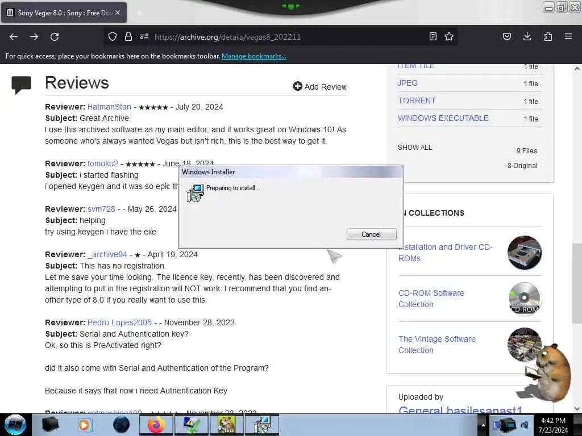This screenshot has height=436, width=582.
Task: Open CD-ROM Software Collection link
Action: pos(431,299)
